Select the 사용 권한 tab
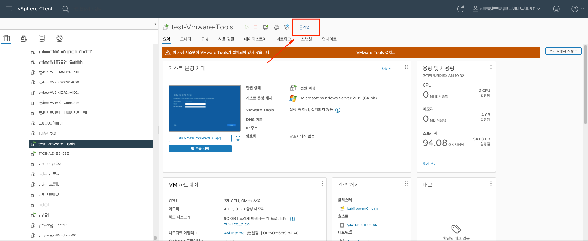This screenshot has width=588, height=241. click(x=226, y=39)
